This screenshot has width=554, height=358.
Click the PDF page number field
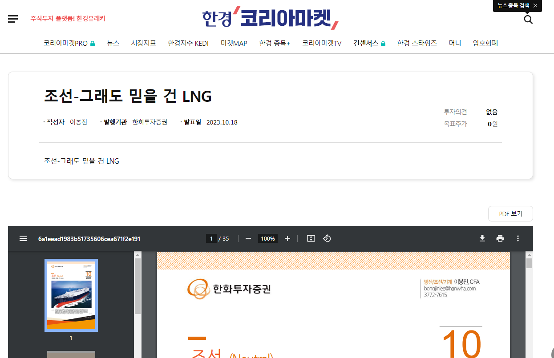pyautogui.click(x=211, y=239)
